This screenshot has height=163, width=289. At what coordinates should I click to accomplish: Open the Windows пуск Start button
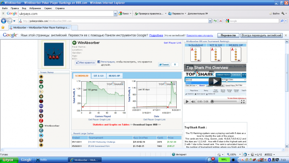[x=9, y=160]
